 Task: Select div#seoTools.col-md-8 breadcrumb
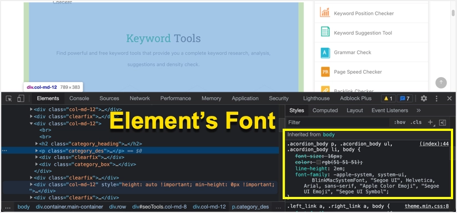[x=159, y=207]
